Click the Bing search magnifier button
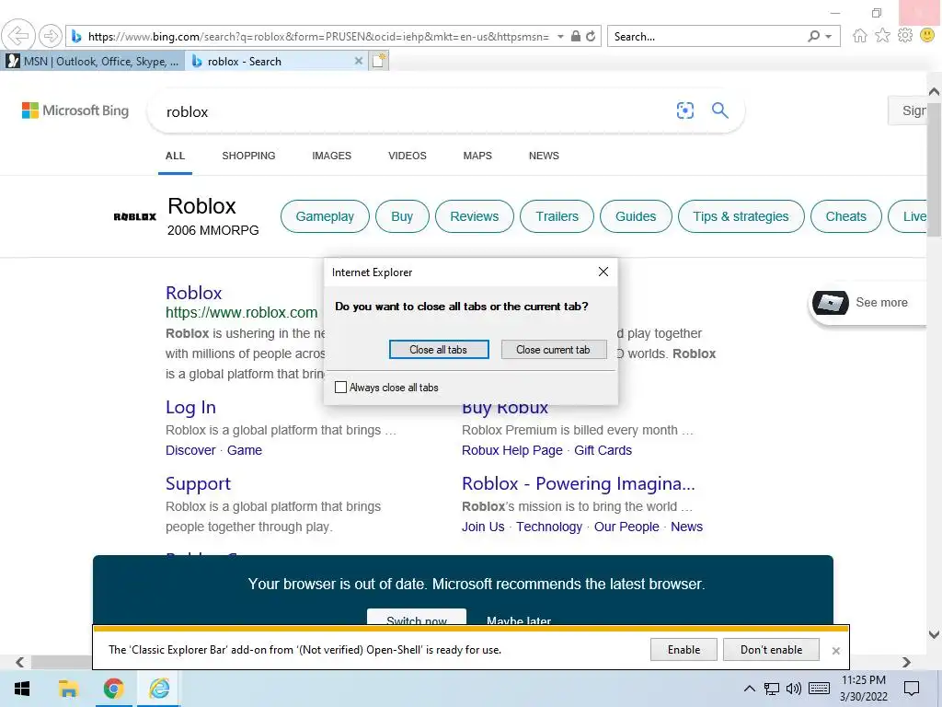Viewport: 942px width, 707px height. [719, 110]
